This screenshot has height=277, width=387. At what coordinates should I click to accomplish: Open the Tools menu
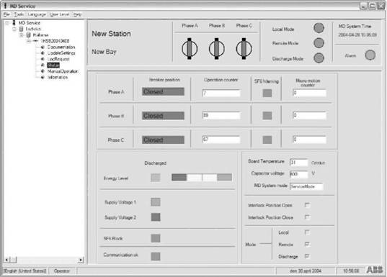[x=19, y=14]
